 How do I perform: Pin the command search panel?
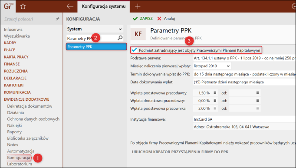pos(57,19)
